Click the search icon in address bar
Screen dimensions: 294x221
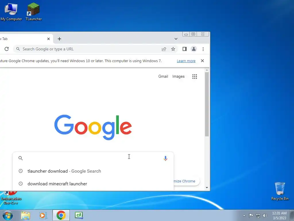tap(18, 49)
